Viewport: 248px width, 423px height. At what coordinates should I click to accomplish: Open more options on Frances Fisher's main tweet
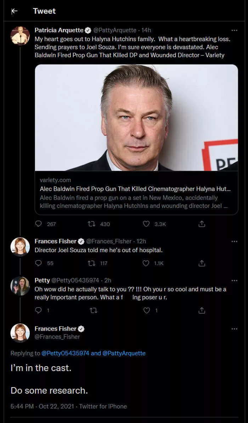tap(235, 329)
